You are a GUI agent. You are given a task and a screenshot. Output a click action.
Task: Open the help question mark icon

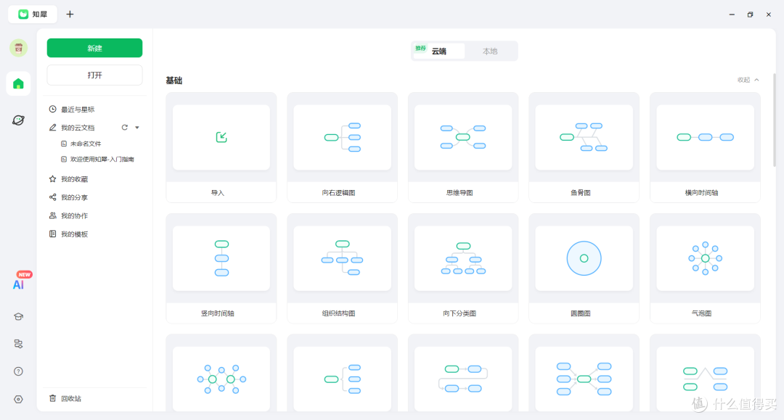pos(18,371)
